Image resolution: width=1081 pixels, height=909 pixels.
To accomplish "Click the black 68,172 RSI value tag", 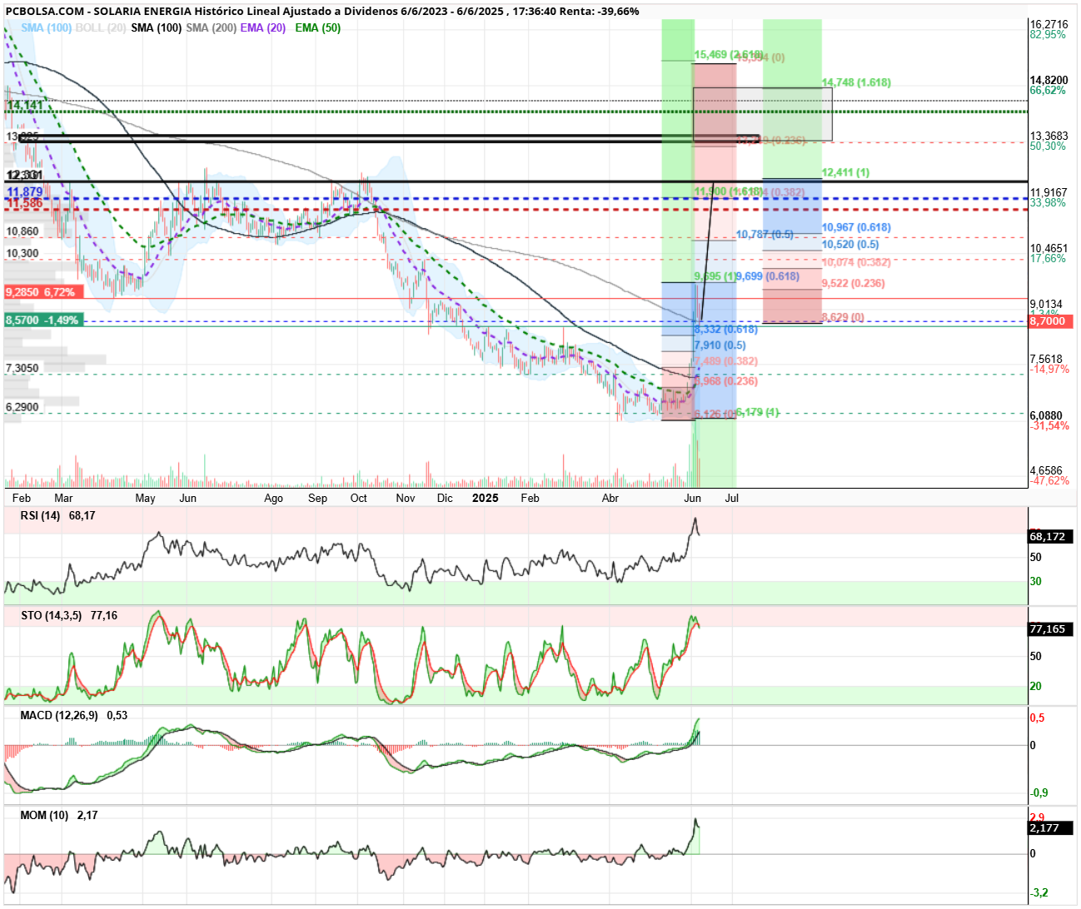I will coord(1049,536).
